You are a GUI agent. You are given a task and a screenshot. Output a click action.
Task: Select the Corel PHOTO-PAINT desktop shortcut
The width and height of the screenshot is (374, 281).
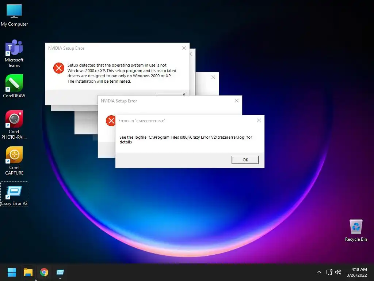point(14,124)
